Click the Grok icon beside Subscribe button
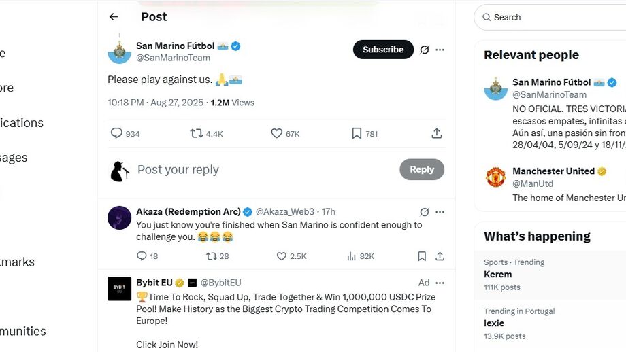 pos(425,50)
